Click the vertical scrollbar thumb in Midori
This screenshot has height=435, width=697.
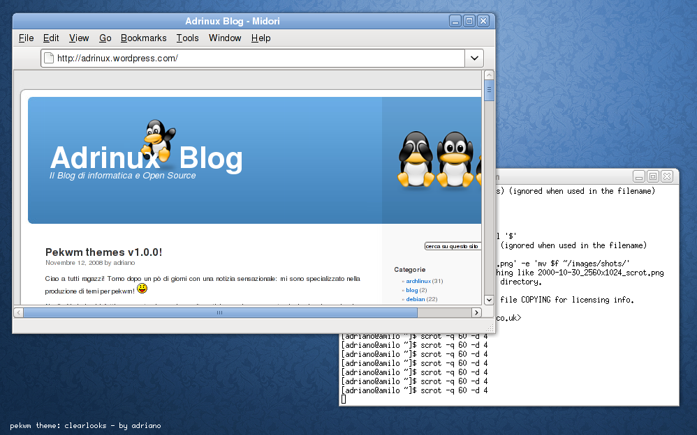pyautogui.click(x=489, y=90)
